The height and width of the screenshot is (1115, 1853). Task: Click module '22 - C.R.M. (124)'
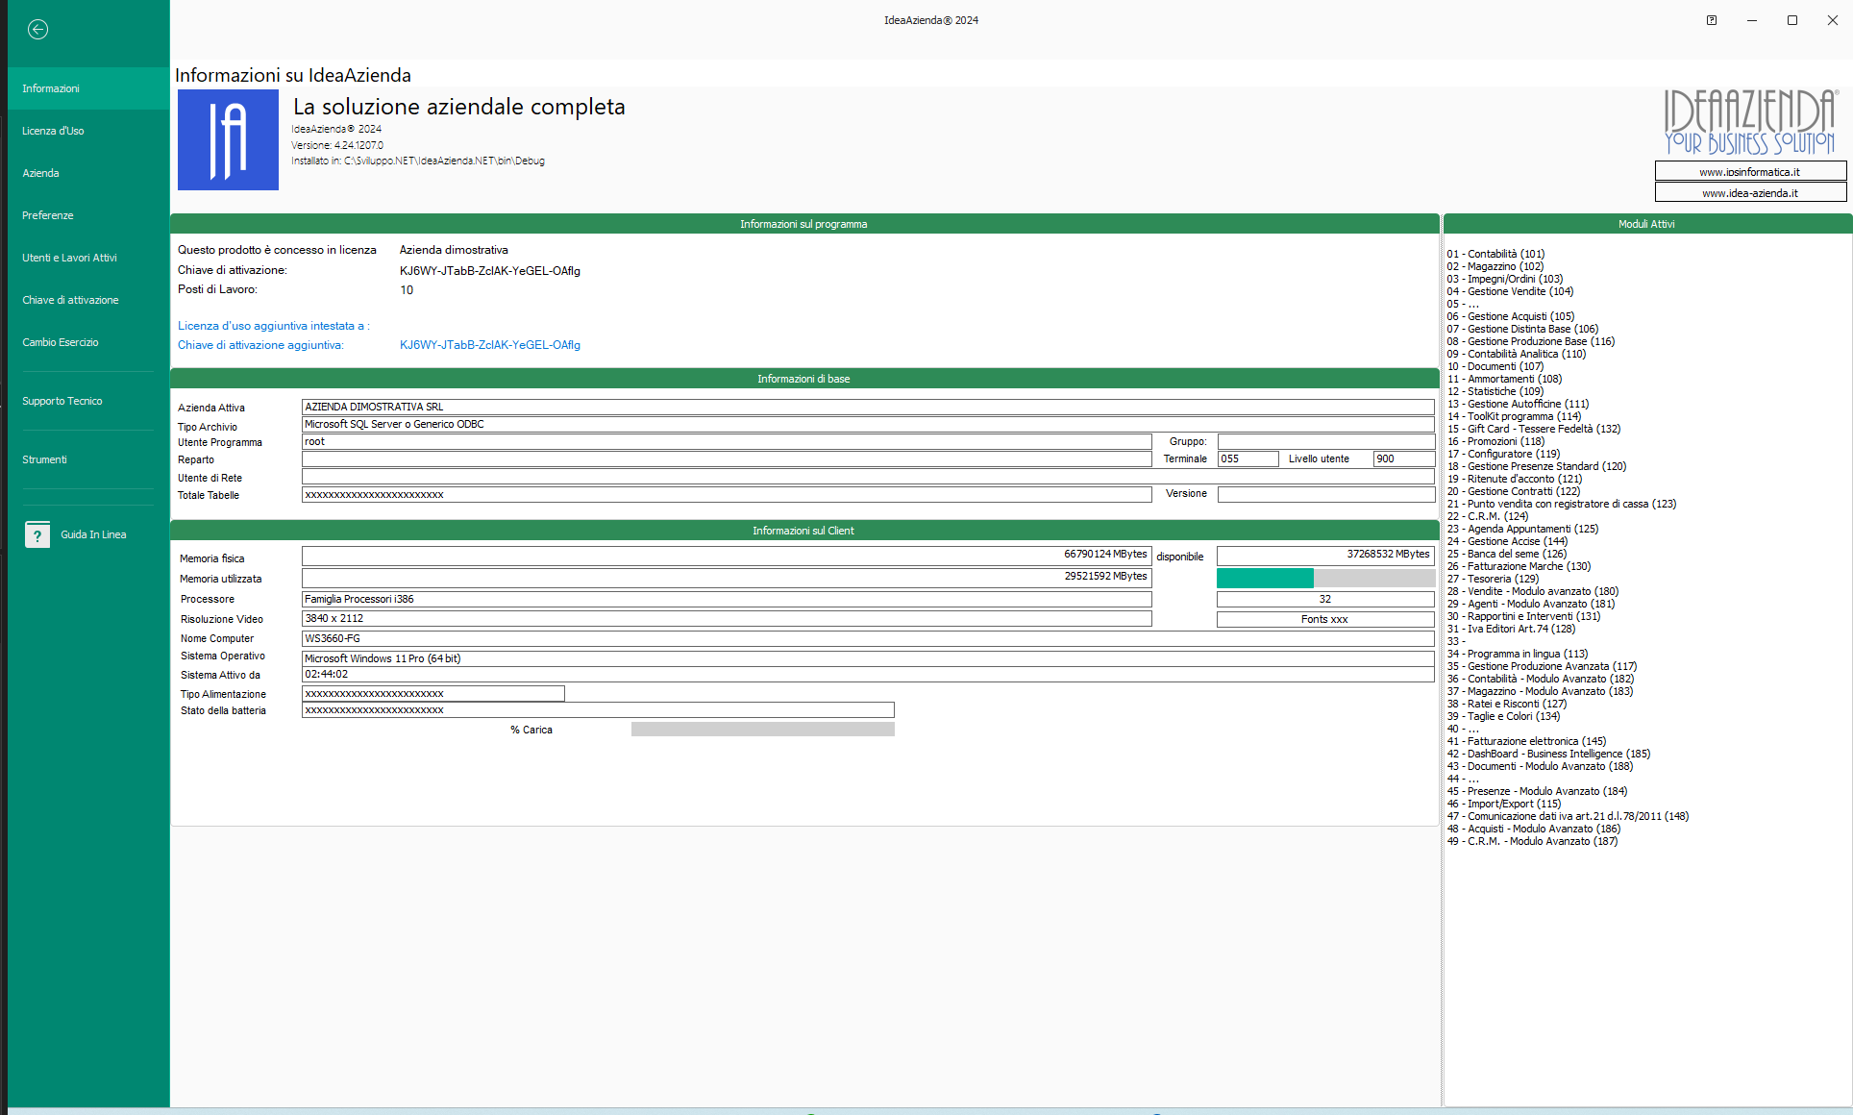pos(1487,517)
